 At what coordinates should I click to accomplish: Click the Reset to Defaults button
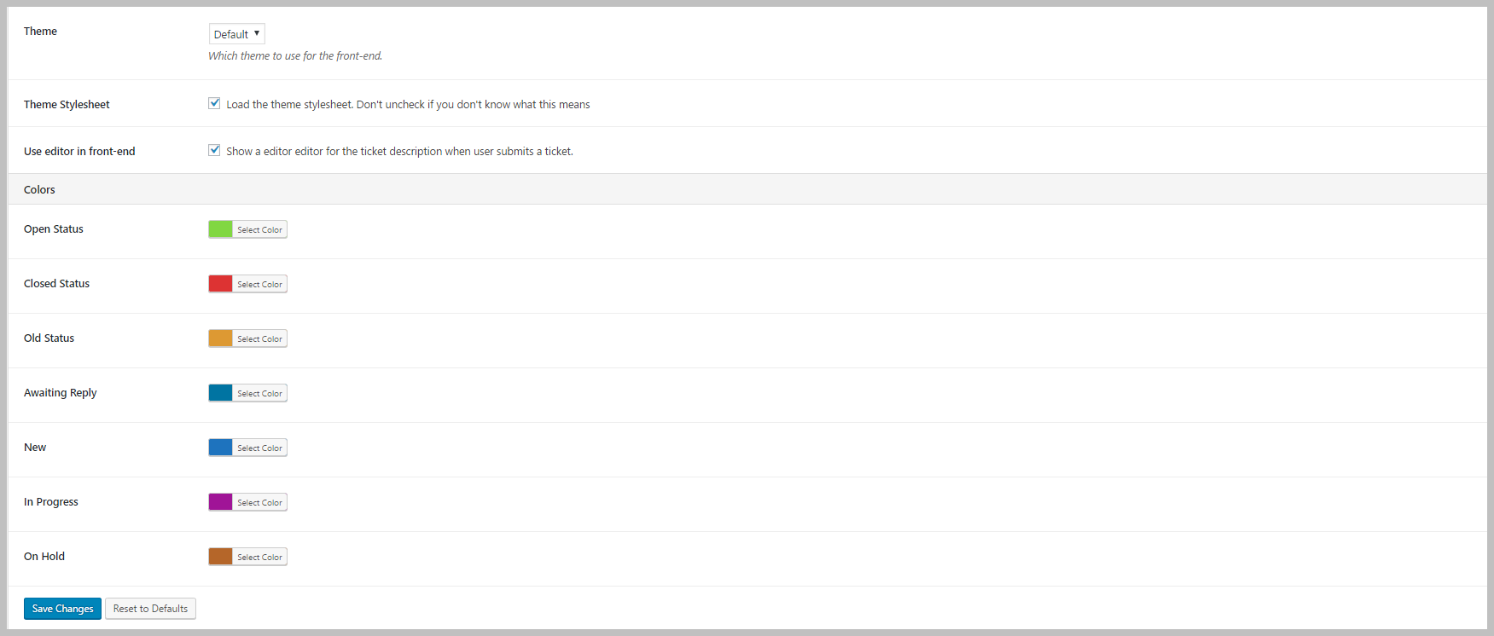(x=150, y=609)
